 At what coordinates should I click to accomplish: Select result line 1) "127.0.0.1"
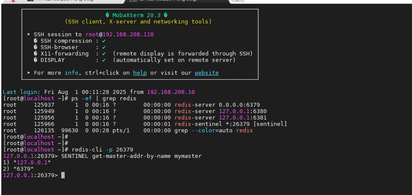(27, 163)
